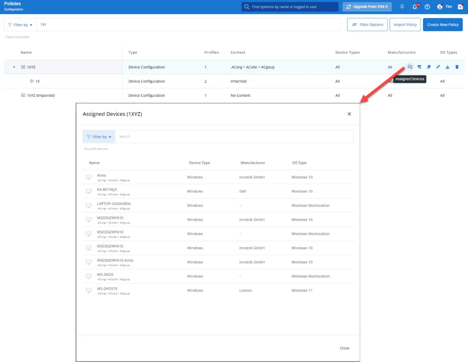Click the pencil edit icon for 1XYZ

(438, 67)
